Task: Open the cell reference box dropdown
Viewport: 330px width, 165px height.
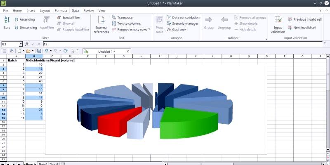Action: [x=20, y=44]
